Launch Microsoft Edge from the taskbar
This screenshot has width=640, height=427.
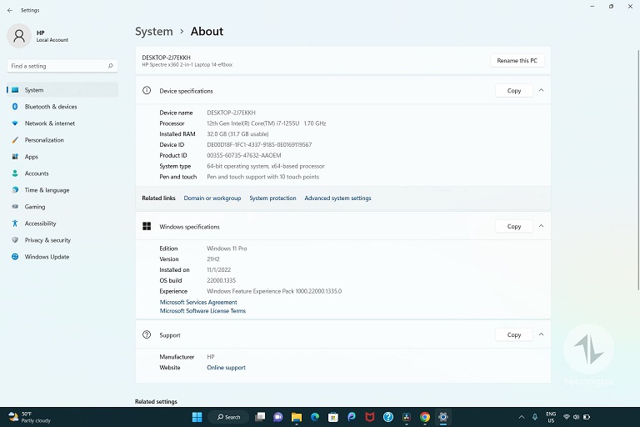[x=315, y=417]
